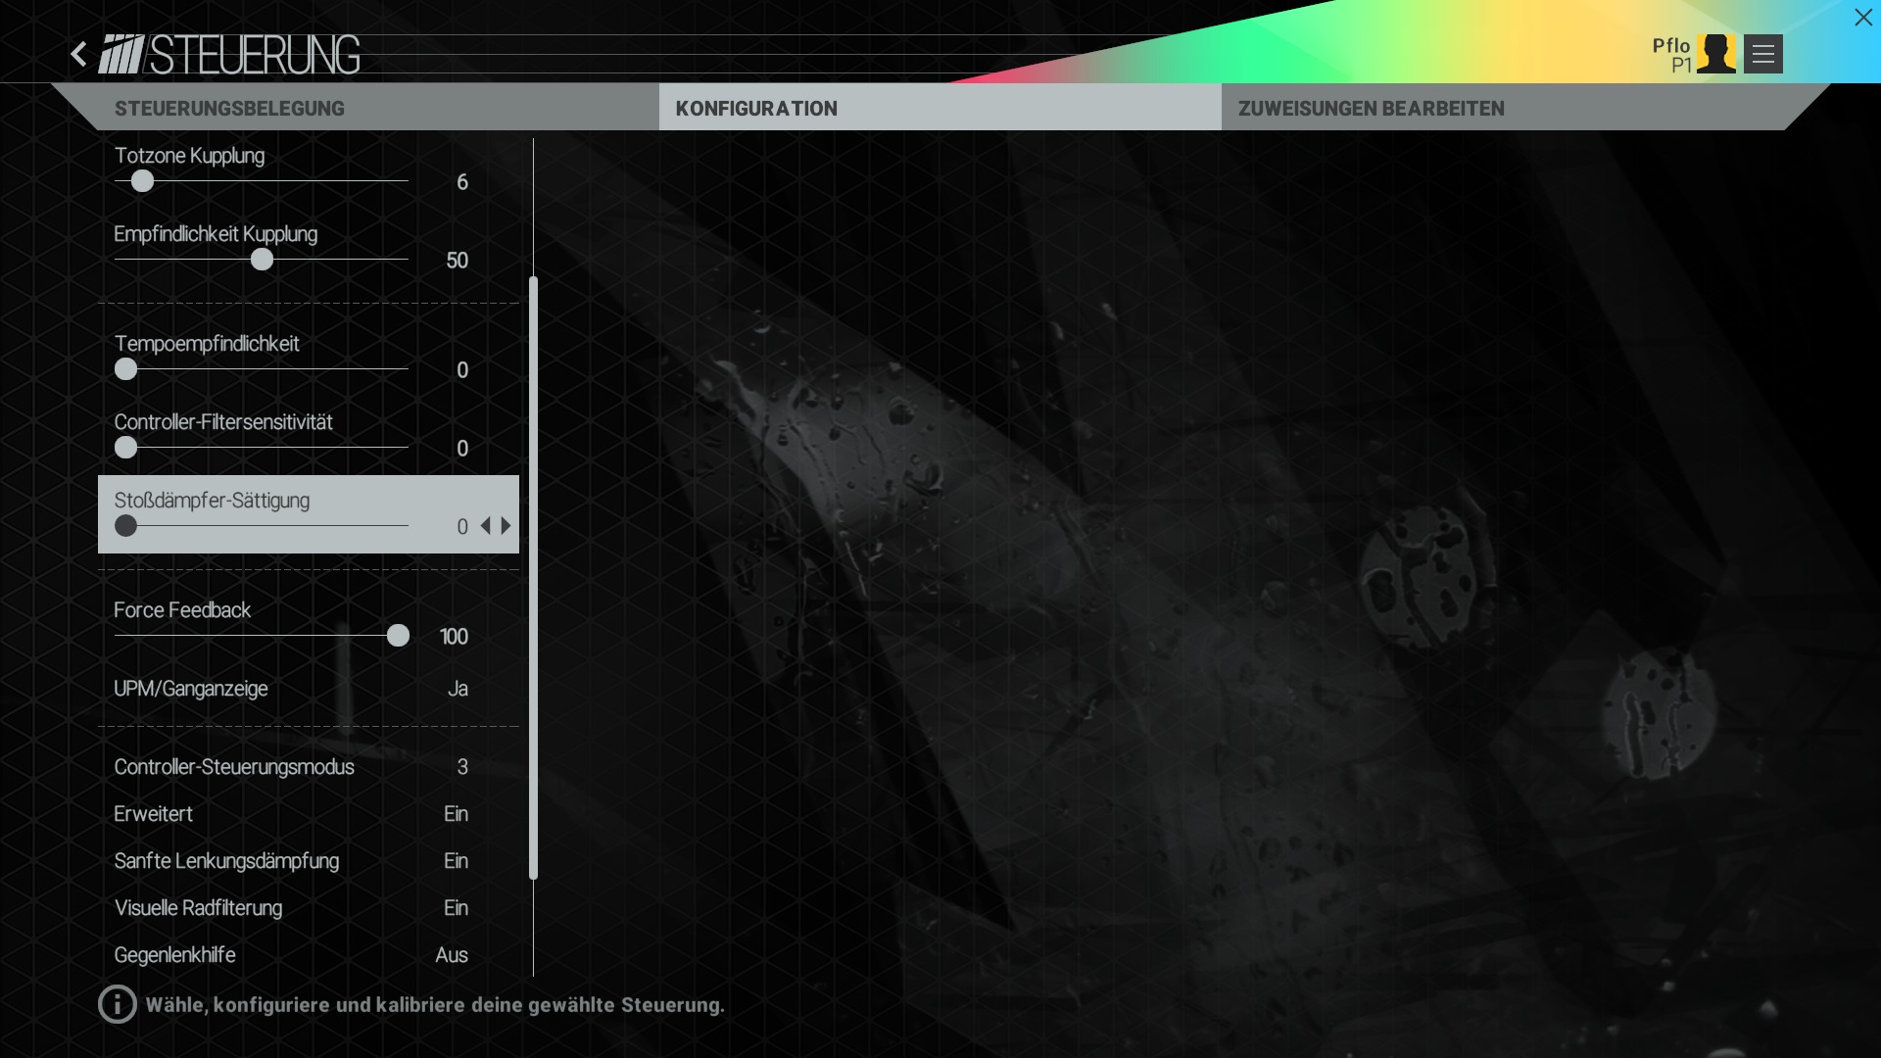Screen dimensions: 1881x1058
Task: Decrease Stoßdämpfer-Sättigung with the left arrow
Action: [486, 526]
